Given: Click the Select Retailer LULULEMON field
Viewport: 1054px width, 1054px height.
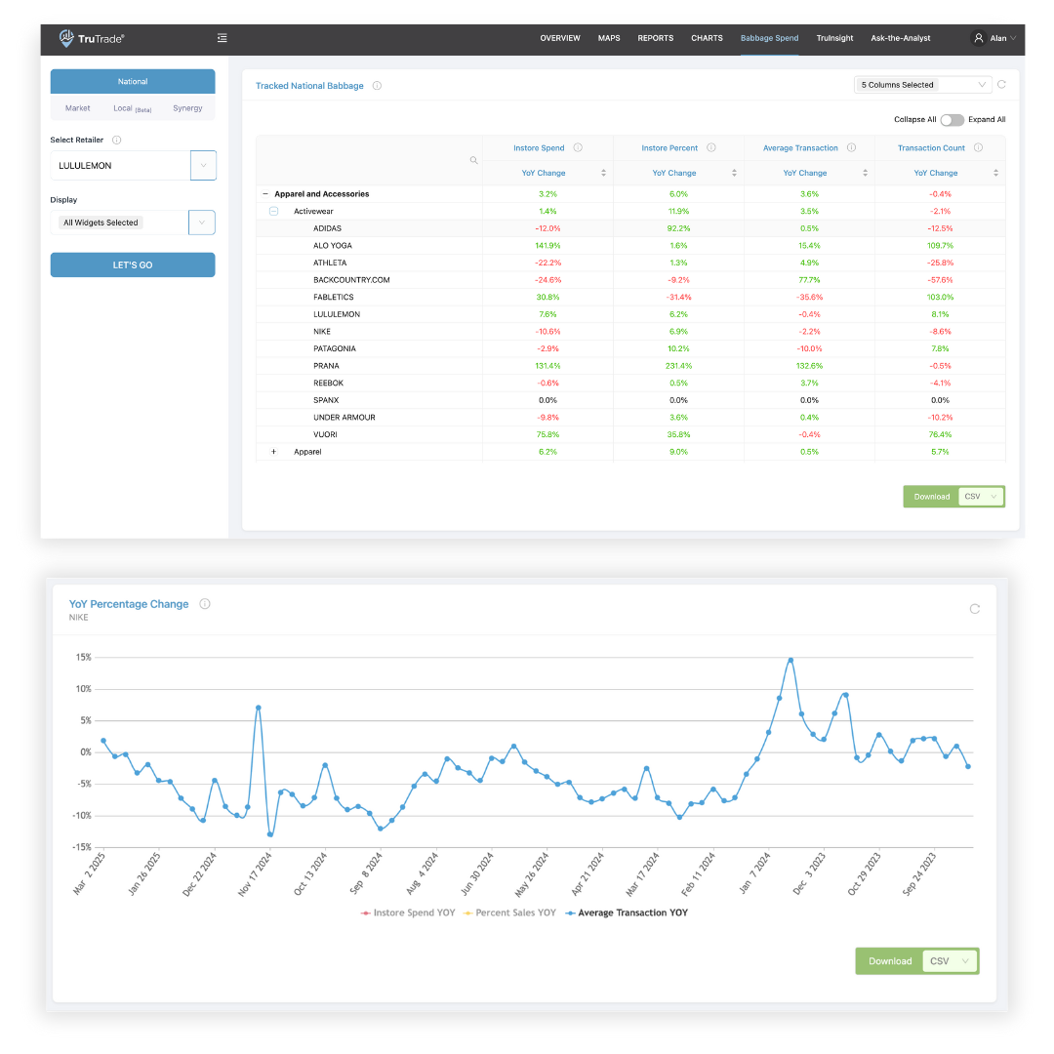Looking at the screenshot, I should (120, 165).
